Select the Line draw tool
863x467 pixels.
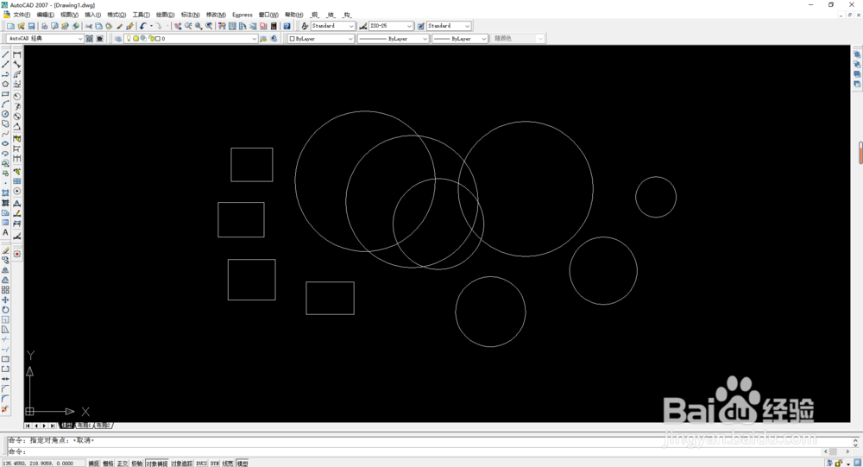[5, 54]
